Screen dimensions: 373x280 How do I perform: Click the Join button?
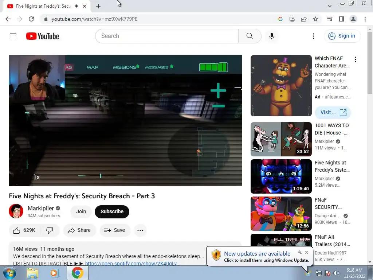click(x=81, y=211)
